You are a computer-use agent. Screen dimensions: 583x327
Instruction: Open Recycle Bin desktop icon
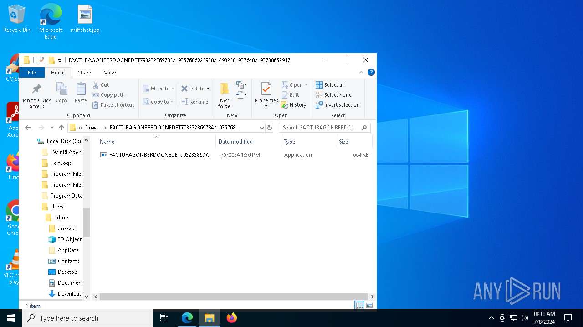[17, 19]
